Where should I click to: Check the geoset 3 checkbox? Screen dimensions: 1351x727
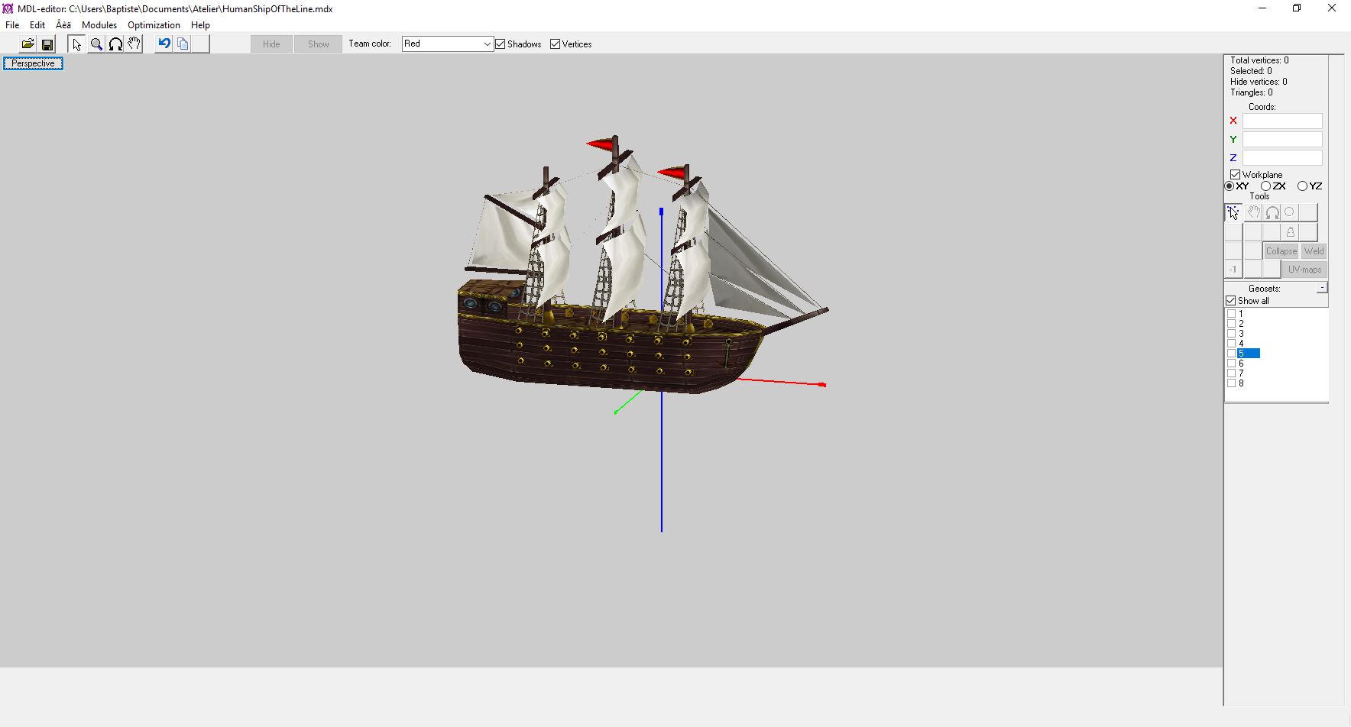1231,334
